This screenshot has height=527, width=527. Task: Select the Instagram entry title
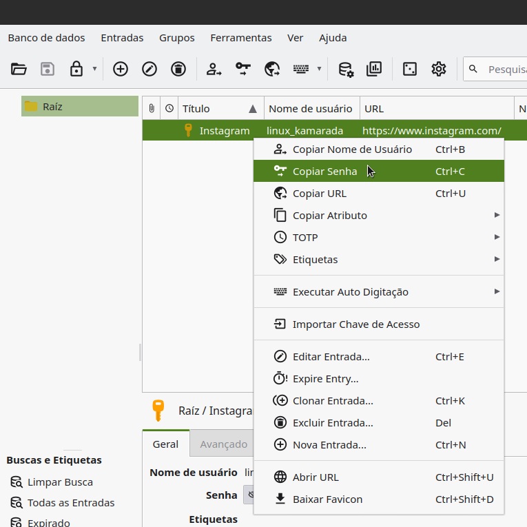click(224, 131)
